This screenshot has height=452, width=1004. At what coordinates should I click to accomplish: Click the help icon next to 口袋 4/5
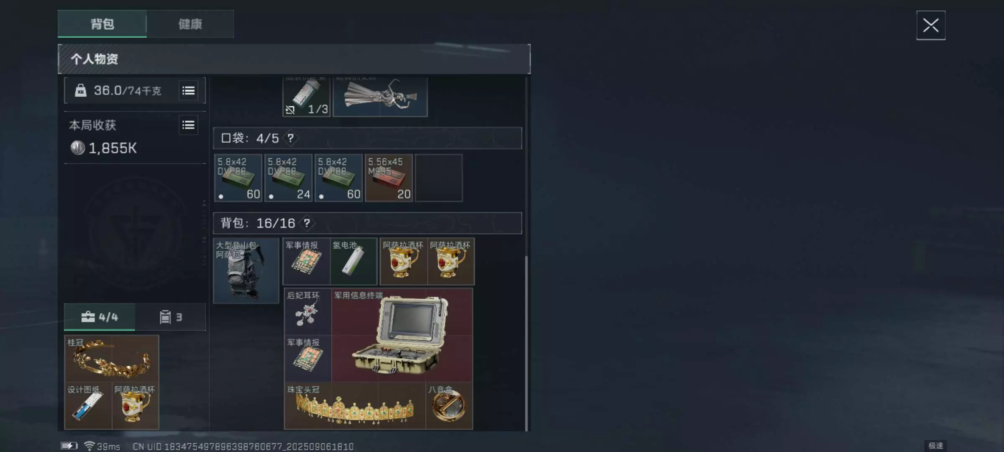coord(290,138)
